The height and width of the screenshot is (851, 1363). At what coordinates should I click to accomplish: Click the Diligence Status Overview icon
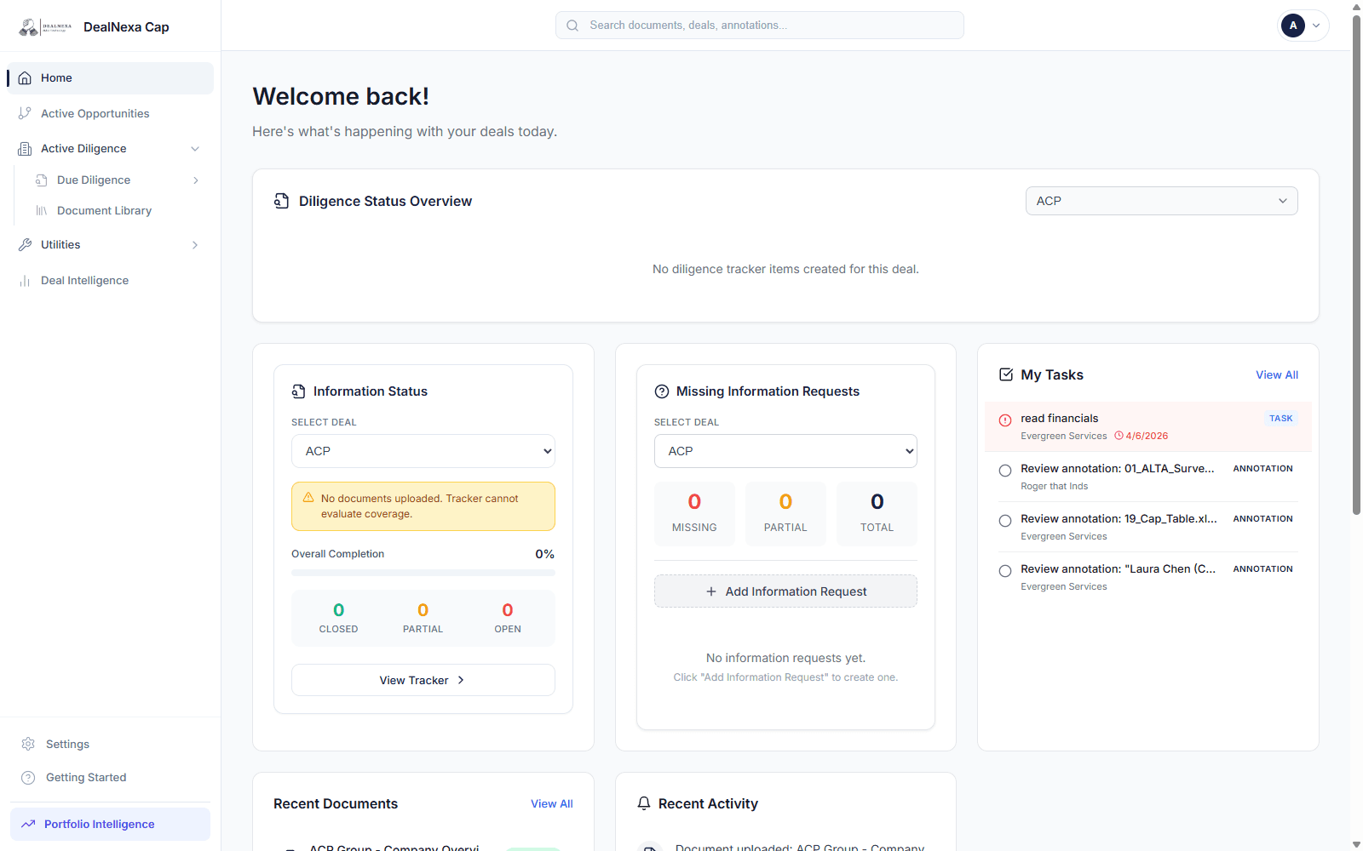point(281,201)
